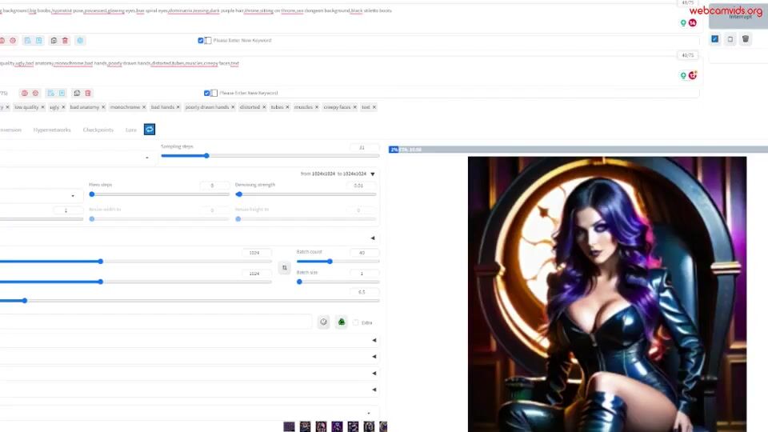768x432 pixels.
Task: Click the random seed dice icon
Action: pyautogui.click(x=324, y=322)
